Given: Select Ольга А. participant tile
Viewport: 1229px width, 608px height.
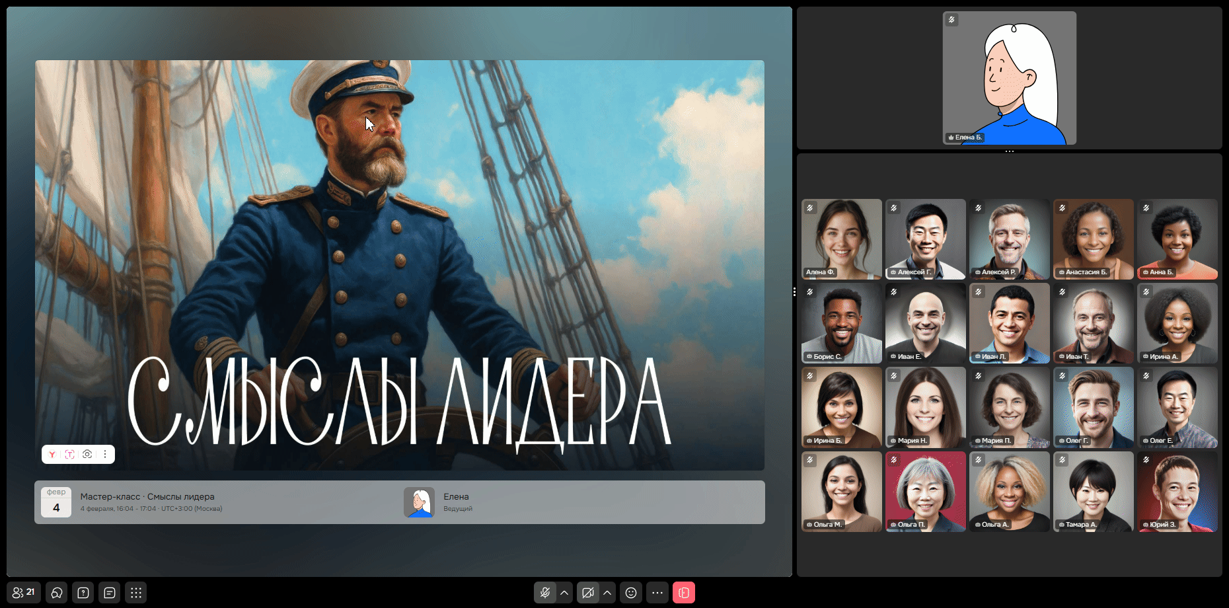Looking at the screenshot, I should coord(1010,492).
